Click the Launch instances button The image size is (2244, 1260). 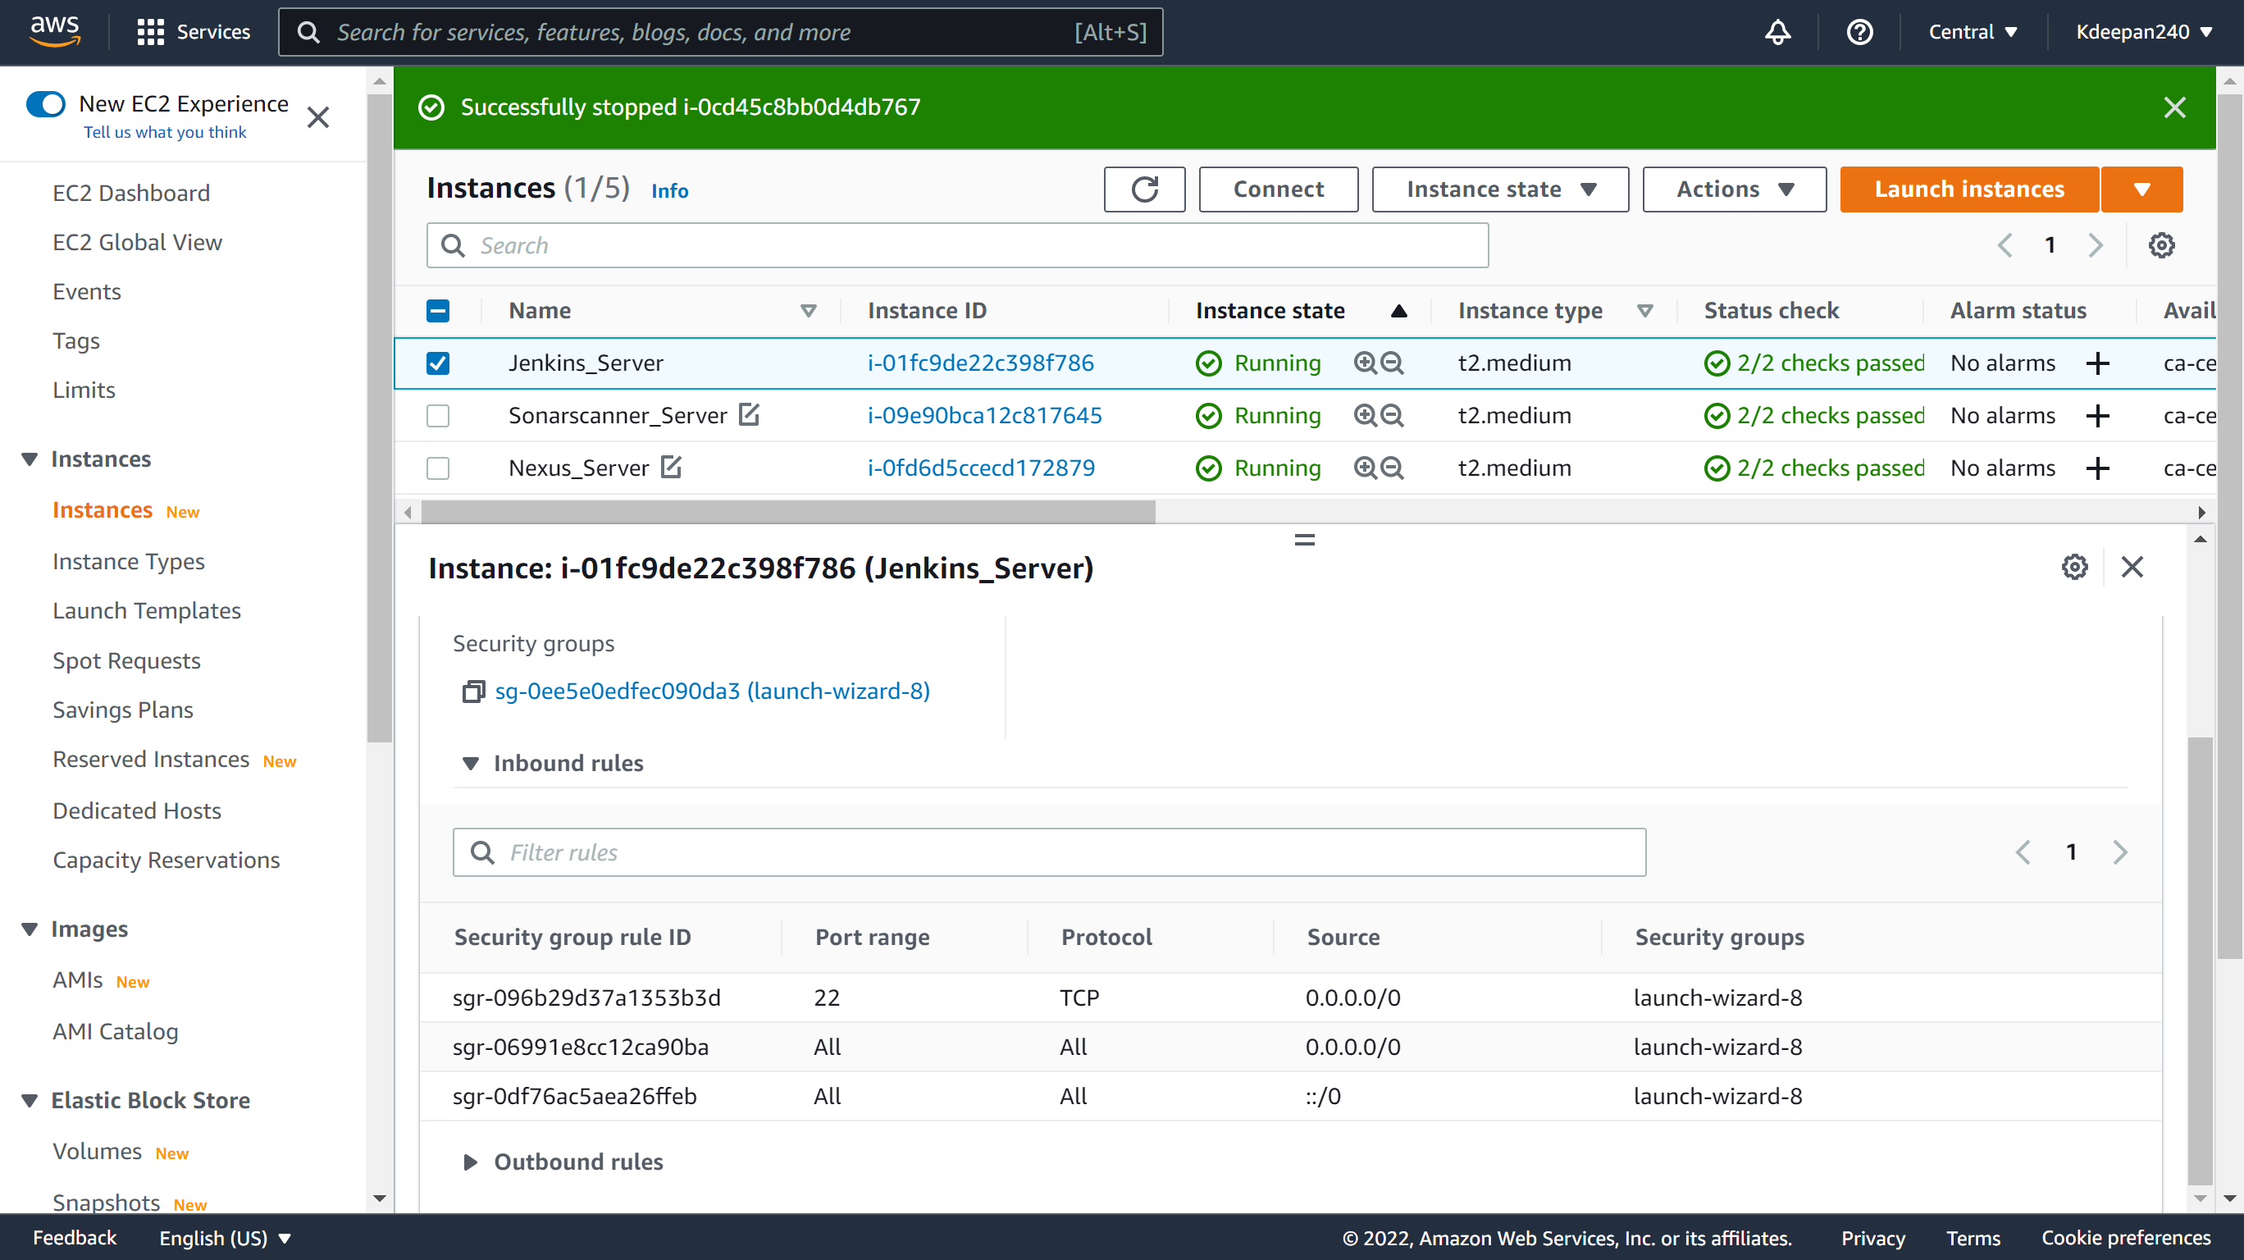point(1968,189)
